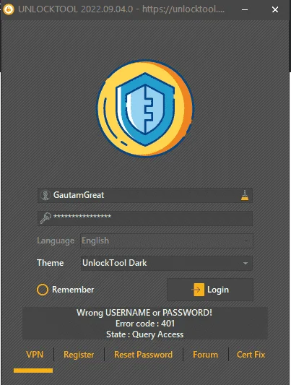Image resolution: width=291 pixels, height=385 pixels.
Task: Close the UnlockTool window
Action: tap(275, 9)
